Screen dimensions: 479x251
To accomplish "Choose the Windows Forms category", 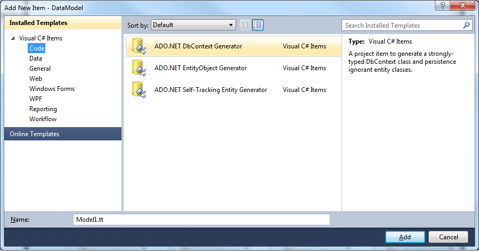I will 52,89.
